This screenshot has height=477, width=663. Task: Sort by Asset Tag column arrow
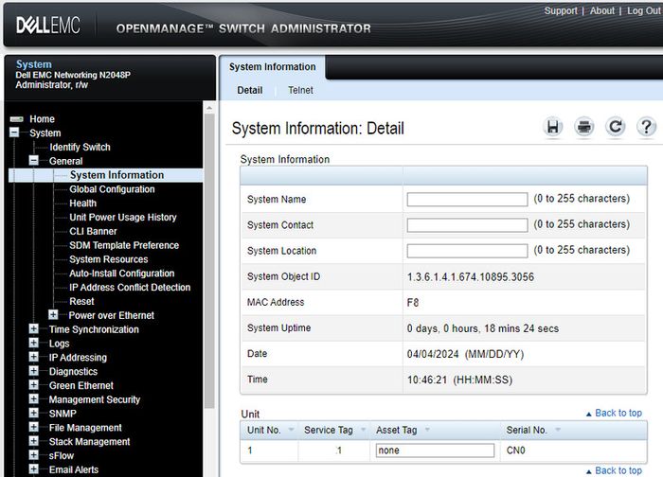tap(427, 430)
